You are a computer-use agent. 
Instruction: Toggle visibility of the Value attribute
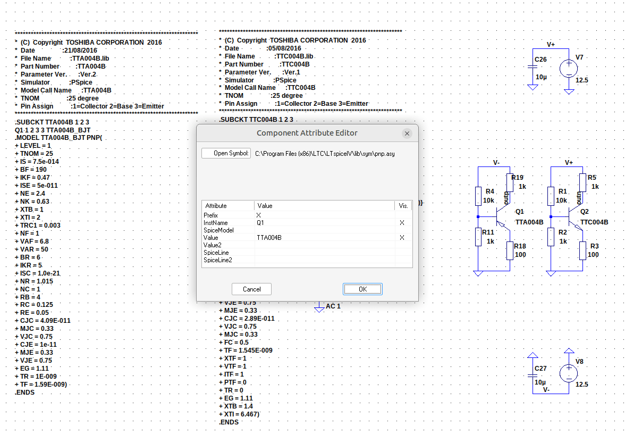(x=402, y=237)
